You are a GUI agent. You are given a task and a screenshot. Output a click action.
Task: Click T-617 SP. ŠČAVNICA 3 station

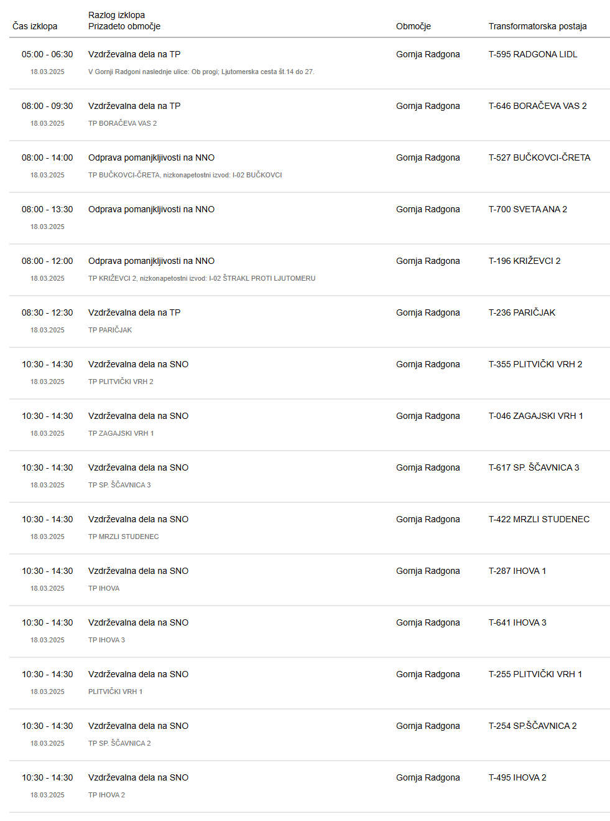tap(534, 467)
